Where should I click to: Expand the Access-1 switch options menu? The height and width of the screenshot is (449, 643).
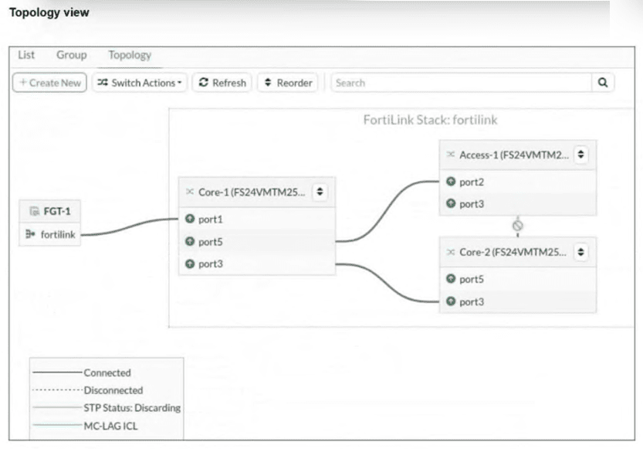point(581,155)
